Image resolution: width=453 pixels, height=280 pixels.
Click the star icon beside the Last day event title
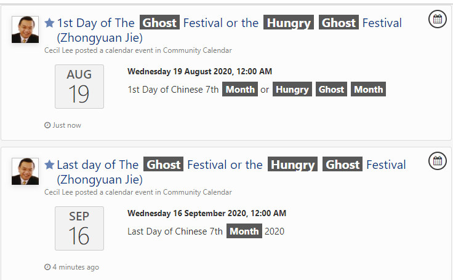click(50, 165)
